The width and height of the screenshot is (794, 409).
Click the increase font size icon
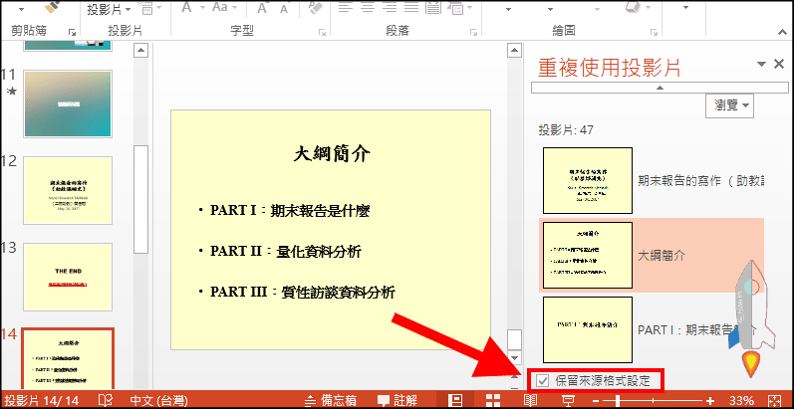[262, 8]
